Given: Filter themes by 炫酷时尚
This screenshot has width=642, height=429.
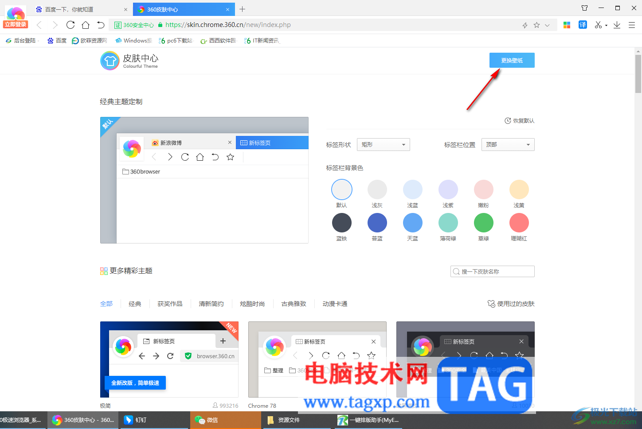Looking at the screenshot, I should coord(252,304).
